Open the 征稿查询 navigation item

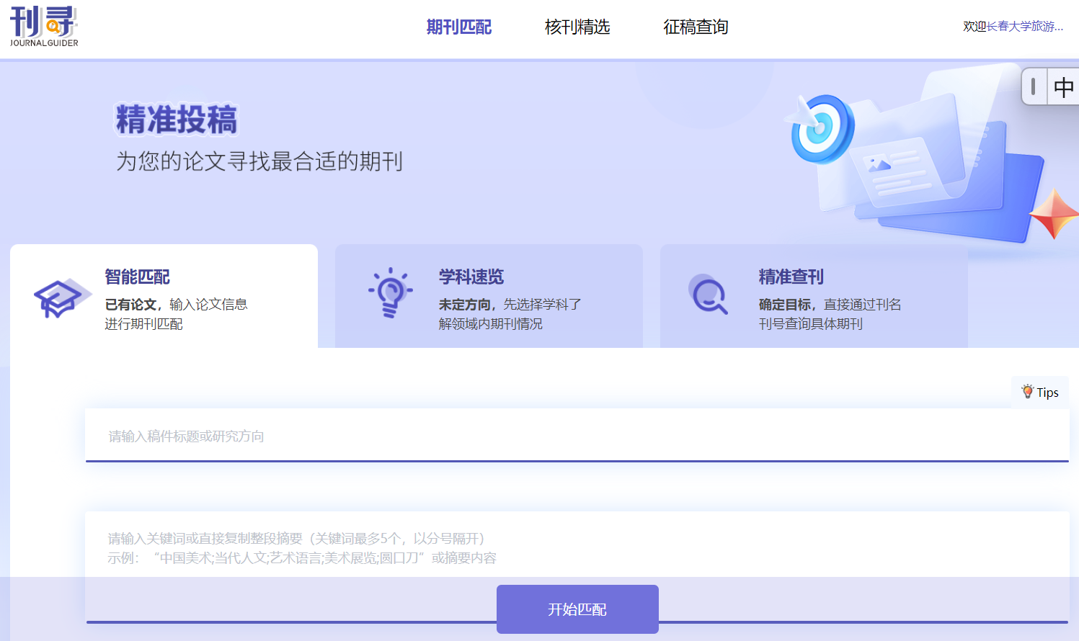(695, 27)
